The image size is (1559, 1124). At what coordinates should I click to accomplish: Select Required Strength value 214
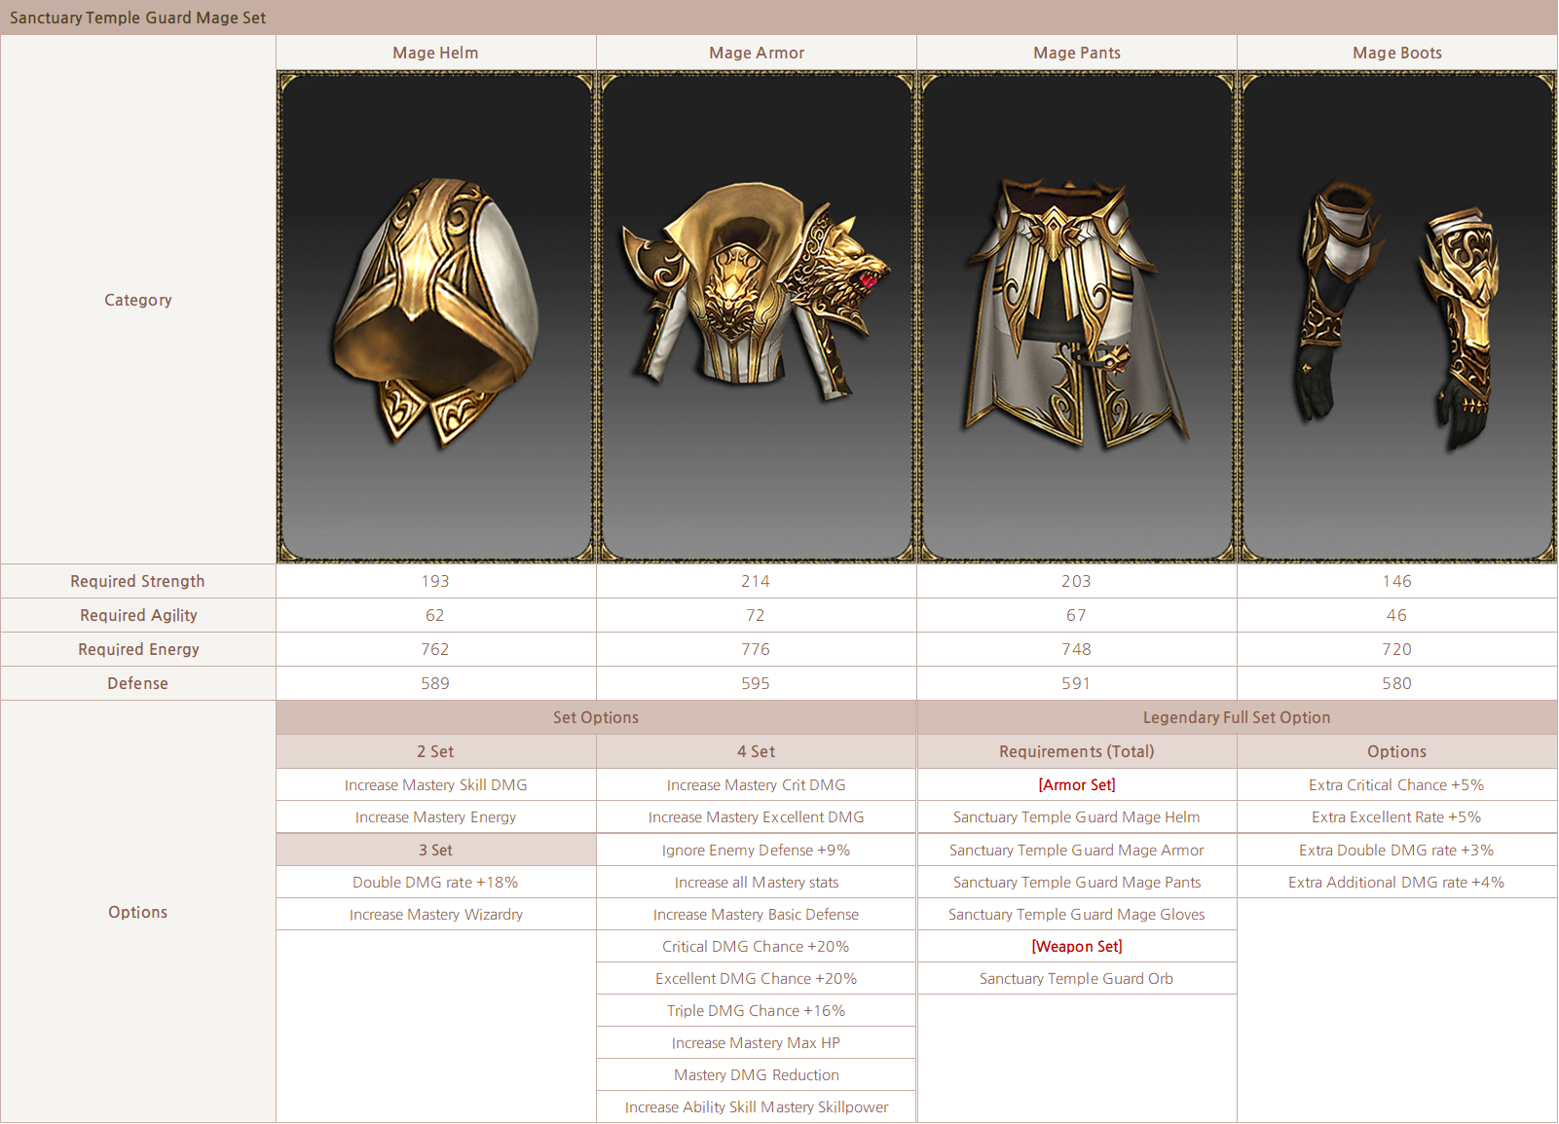click(x=756, y=581)
